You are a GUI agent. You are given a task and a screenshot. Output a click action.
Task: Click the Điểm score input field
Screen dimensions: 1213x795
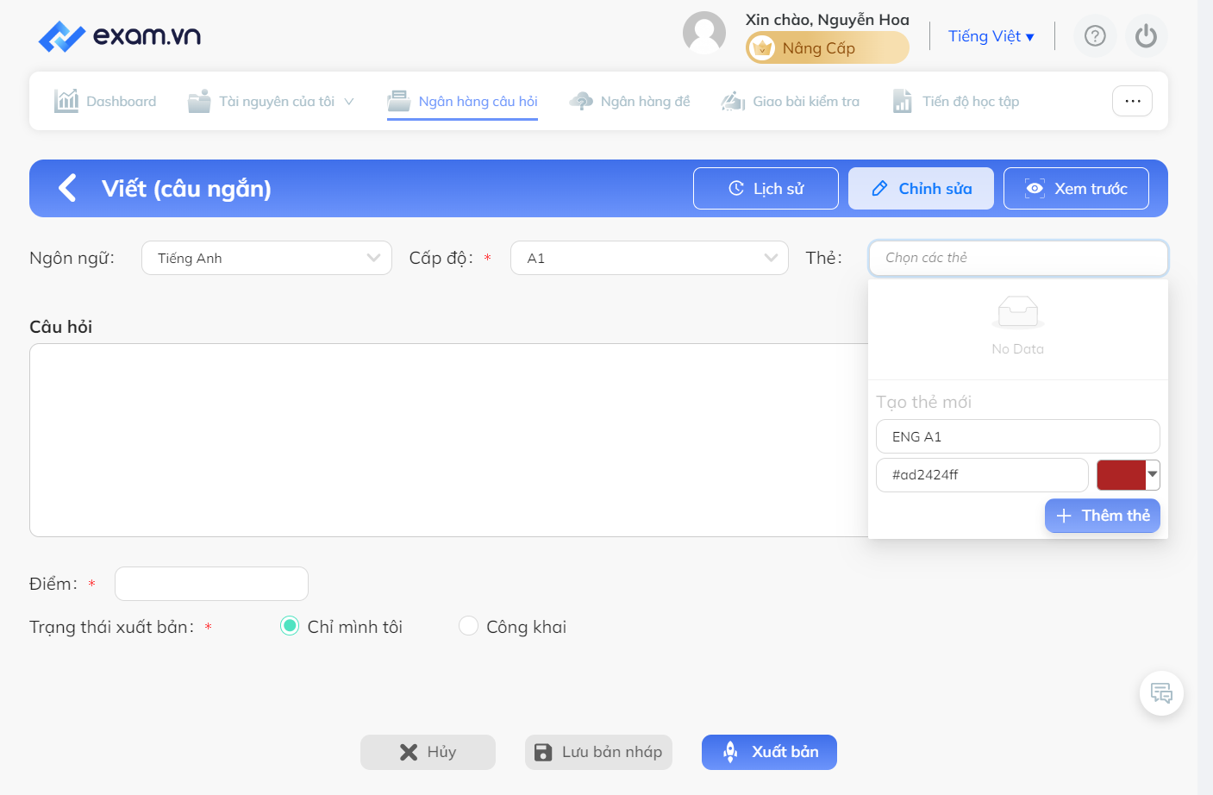pyautogui.click(x=211, y=584)
